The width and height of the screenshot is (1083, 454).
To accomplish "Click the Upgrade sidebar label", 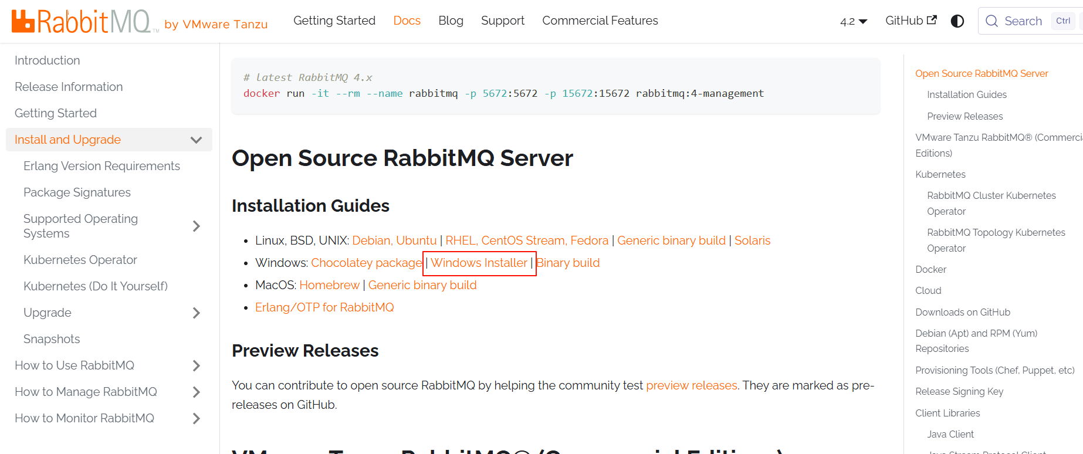I will coord(48,313).
